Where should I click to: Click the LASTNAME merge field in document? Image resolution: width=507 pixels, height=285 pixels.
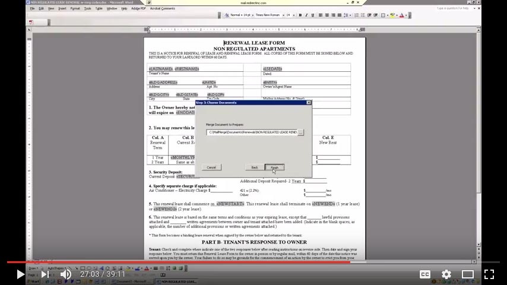coord(161,69)
